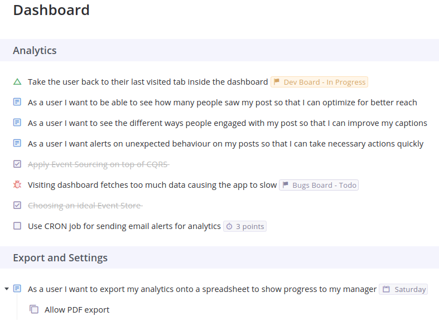Uncheck the Apply Event Sourcing task
Viewport: 439px width, 336px height.
click(17, 164)
